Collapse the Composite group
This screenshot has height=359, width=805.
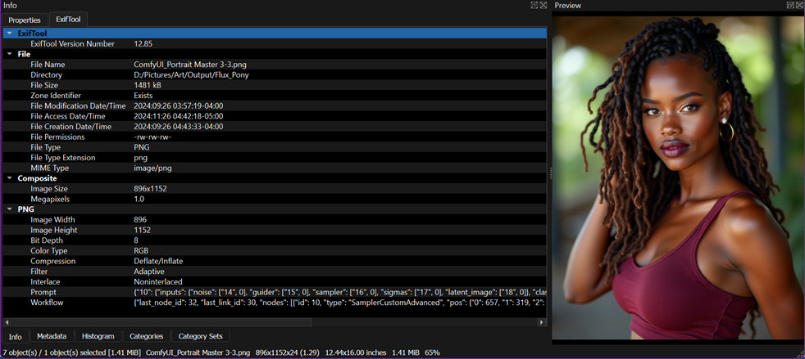tap(9, 178)
